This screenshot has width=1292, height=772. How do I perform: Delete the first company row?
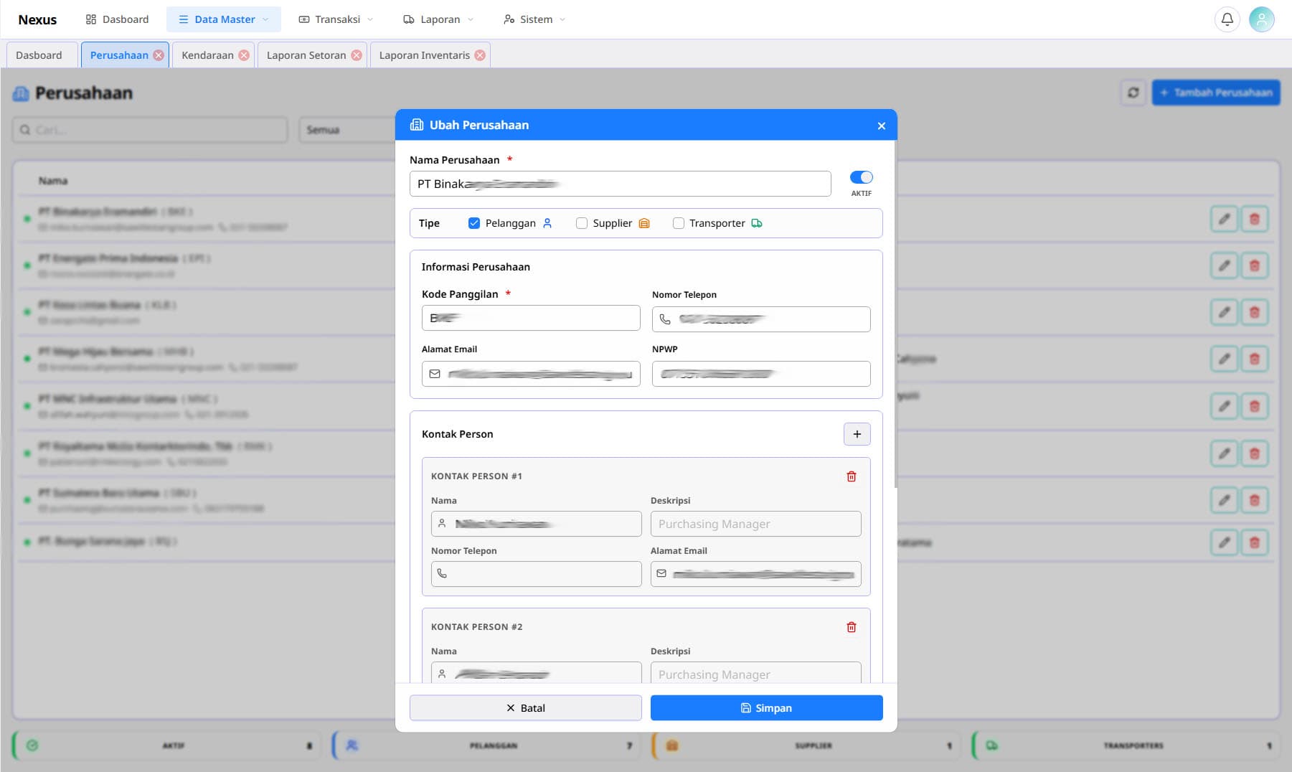click(x=1255, y=219)
